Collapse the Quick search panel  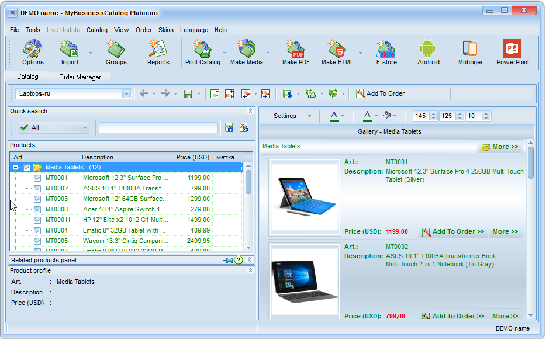(250, 110)
